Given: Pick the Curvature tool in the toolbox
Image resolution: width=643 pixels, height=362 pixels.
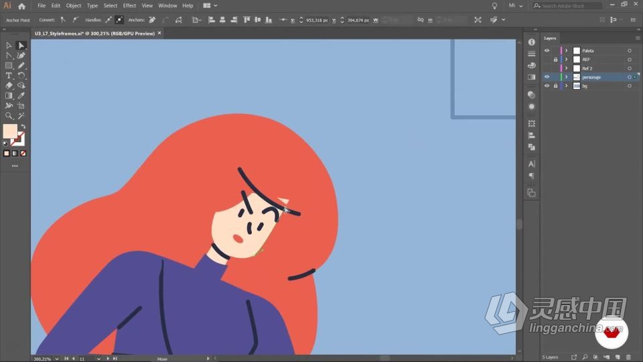Looking at the screenshot, I should tap(21, 56).
